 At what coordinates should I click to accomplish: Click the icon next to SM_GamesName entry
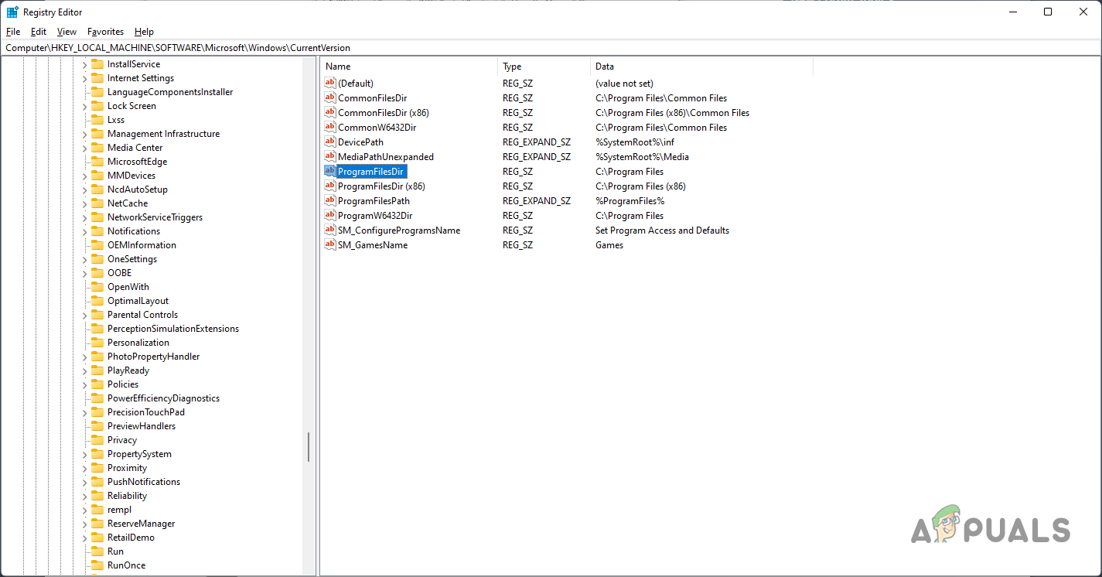(330, 245)
